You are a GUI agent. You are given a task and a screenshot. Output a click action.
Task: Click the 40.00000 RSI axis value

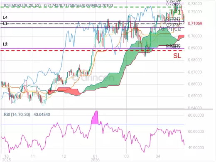(196, 147)
